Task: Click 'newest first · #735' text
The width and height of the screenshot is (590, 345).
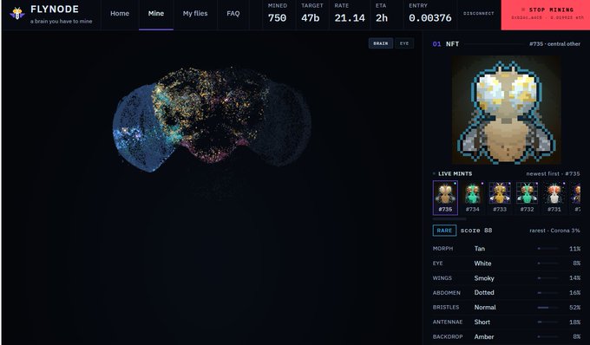Action: pyautogui.click(x=554, y=173)
